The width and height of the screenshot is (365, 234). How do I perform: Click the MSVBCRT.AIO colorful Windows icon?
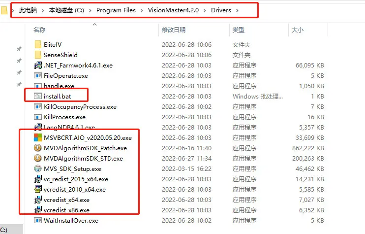click(x=38, y=137)
